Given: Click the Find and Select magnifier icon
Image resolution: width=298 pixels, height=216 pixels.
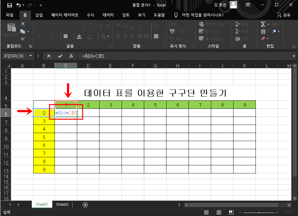Looking at the screenshot, I should point(274,31).
